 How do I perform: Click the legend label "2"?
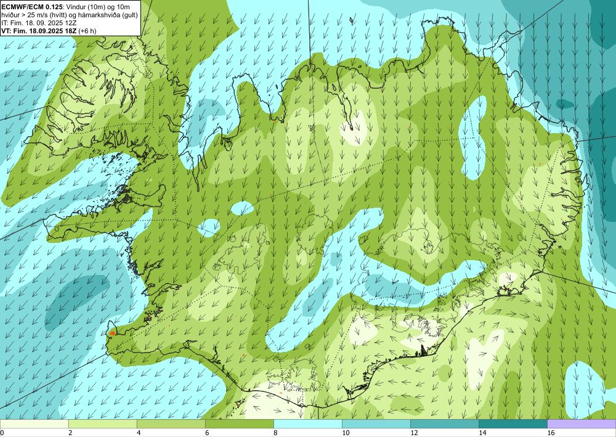click(x=70, y=433)
